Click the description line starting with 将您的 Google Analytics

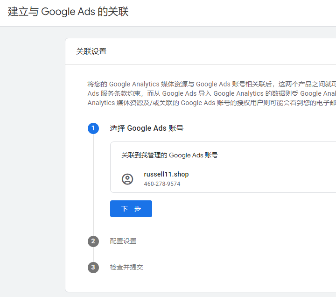coord(210,84)
